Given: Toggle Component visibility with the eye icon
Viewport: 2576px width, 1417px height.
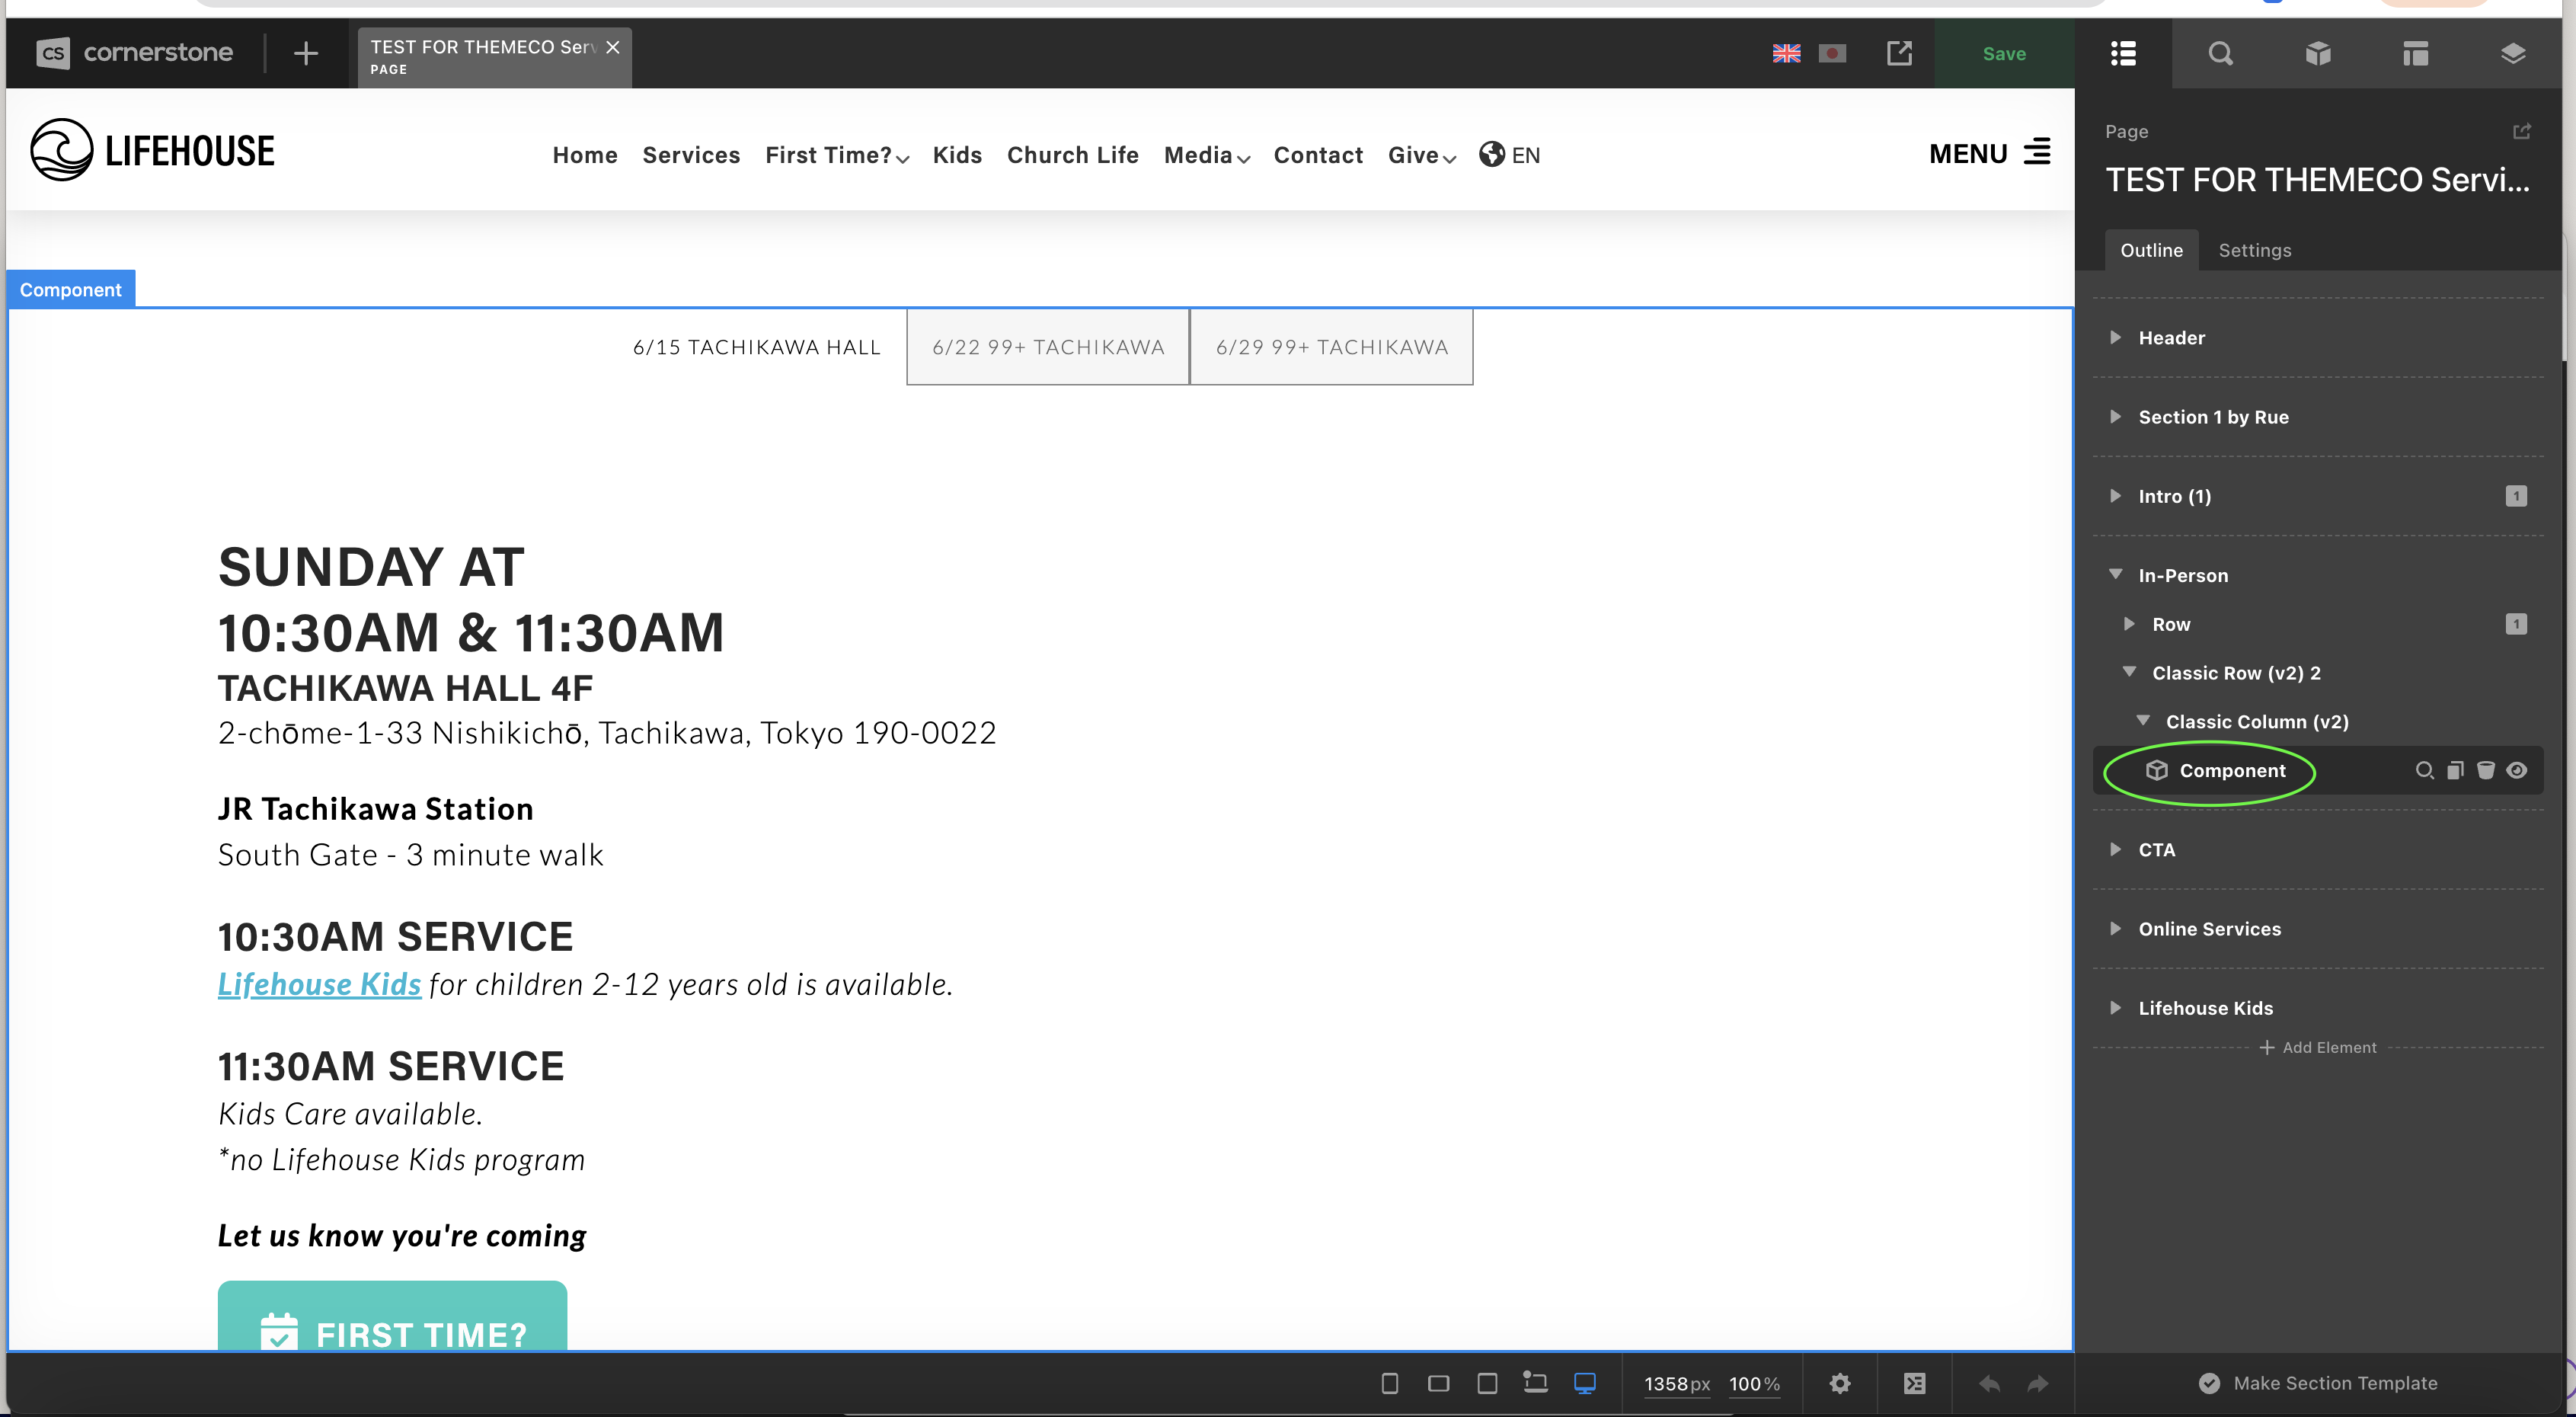Looking at the screenshot, I should click(2517, 770).
